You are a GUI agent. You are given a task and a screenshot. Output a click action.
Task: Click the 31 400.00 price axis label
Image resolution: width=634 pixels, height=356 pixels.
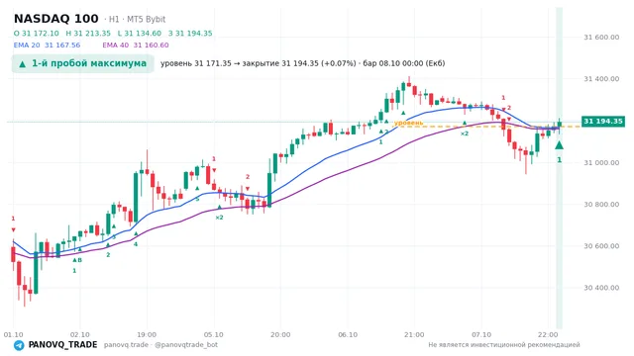pyautogui.click(x=601, y=79)
